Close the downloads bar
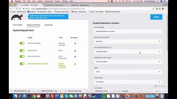This screenshot has height=99, width=177. [165, 91]
